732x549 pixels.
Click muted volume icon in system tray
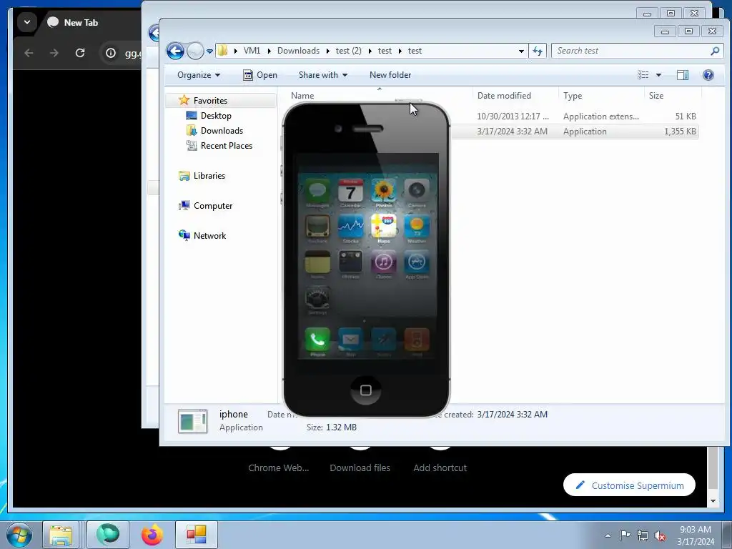(x=660, y=535)
